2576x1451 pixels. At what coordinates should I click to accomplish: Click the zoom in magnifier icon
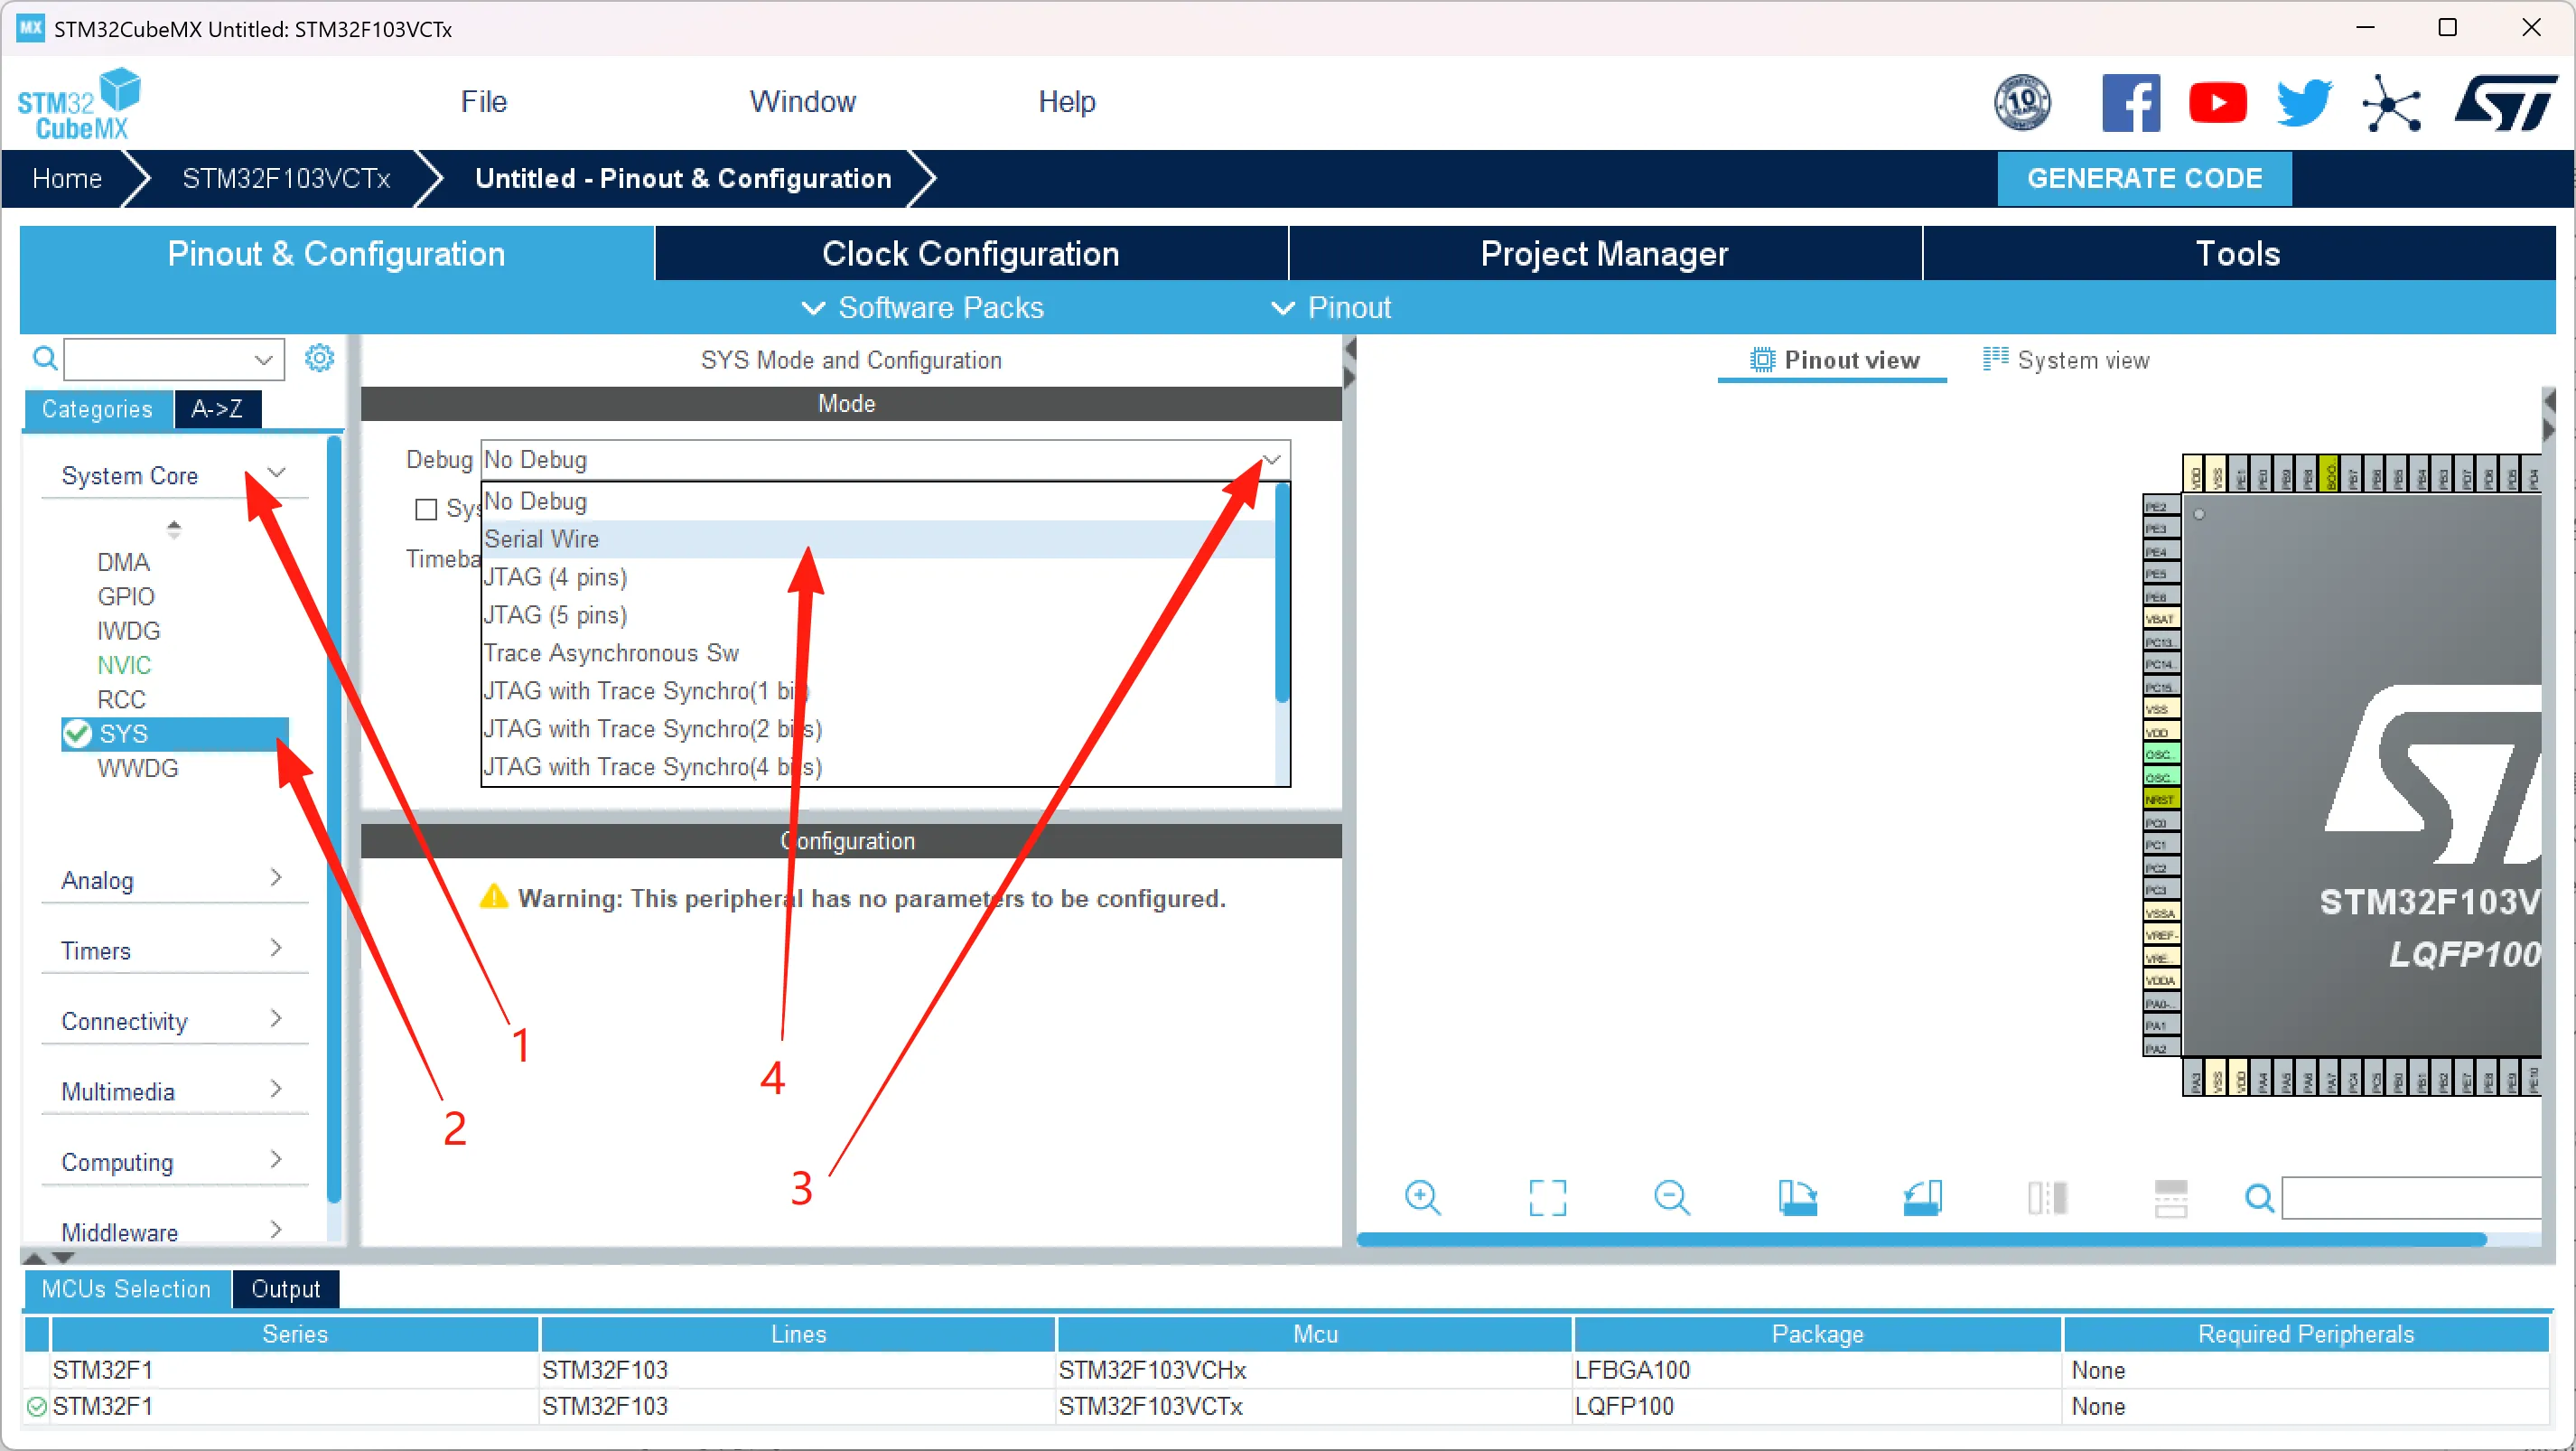[x=1421, y=1197]
